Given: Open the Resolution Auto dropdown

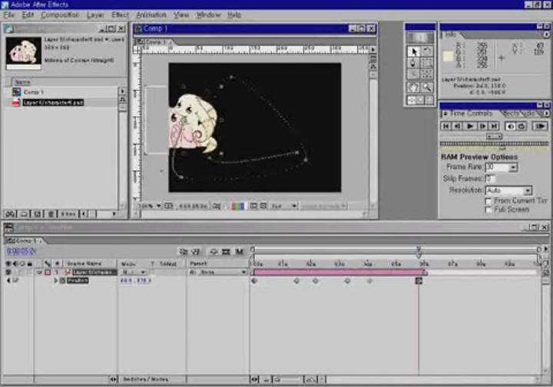Looking at the screenshot, I should (528, 190).
